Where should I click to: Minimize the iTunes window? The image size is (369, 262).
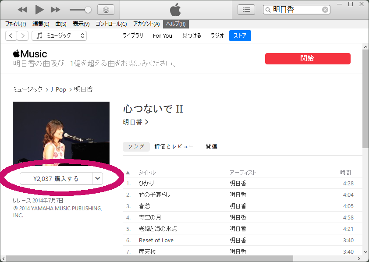[x=340, y=4]
